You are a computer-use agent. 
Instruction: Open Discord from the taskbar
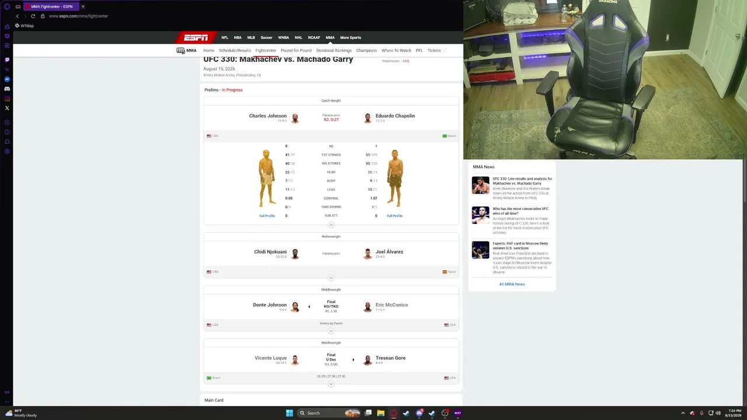[x=420, y=413]
